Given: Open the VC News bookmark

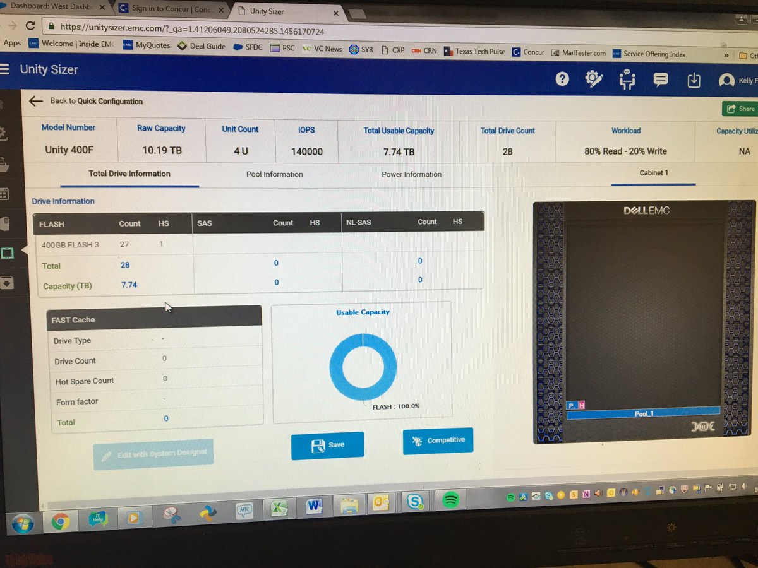Looking at the screenshot, I should coord(322,49).
